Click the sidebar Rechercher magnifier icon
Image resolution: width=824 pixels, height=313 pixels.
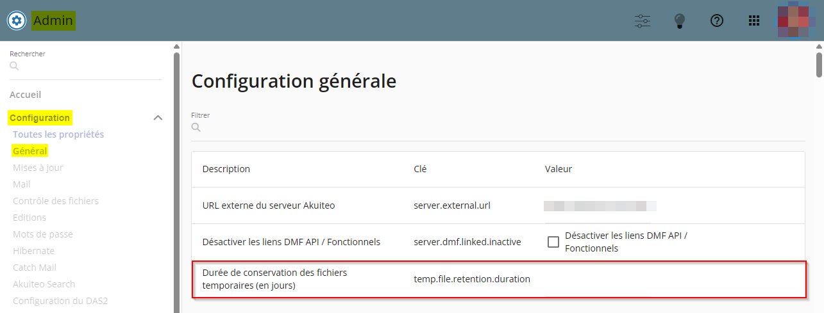tap(14, 66)
